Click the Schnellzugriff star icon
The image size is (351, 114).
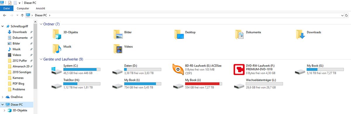pos(8,26)
